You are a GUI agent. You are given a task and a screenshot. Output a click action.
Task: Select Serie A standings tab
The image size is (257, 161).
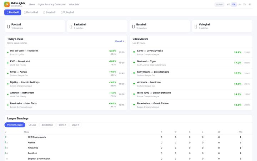click(x=62, y=125)
